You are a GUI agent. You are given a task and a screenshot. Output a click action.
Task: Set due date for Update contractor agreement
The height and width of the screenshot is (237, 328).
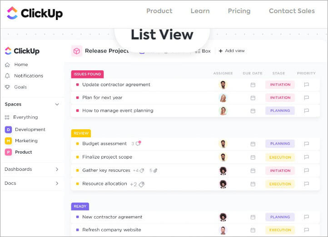(253, 85)
